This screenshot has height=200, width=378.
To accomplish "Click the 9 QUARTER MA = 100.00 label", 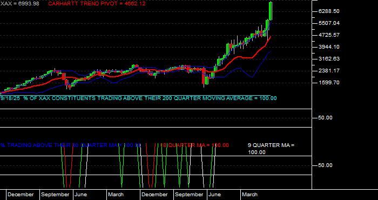I will click(x=271, y=149).
